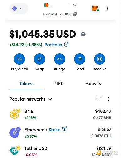The width and height of the screenshot is (121, 158).
Task: Expand the Popular networks dropdown
Action: point(31,99)
